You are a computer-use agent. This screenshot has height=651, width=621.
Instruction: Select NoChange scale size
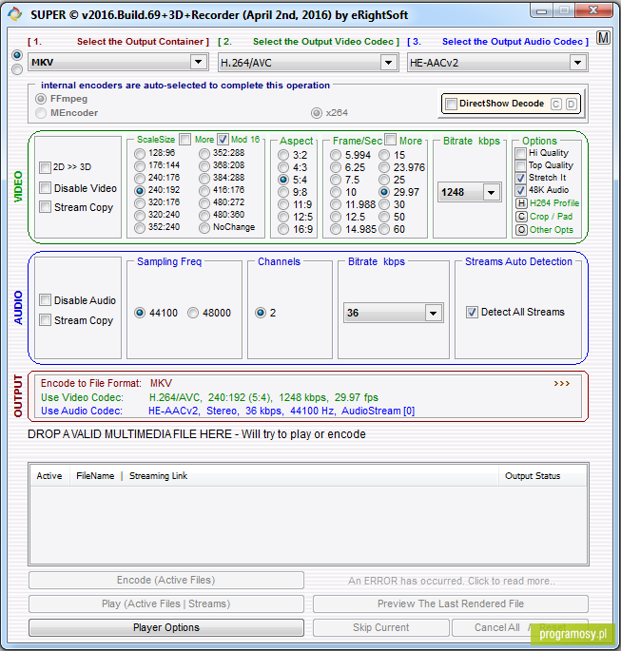pyautogui.click(x=204, y=228)
